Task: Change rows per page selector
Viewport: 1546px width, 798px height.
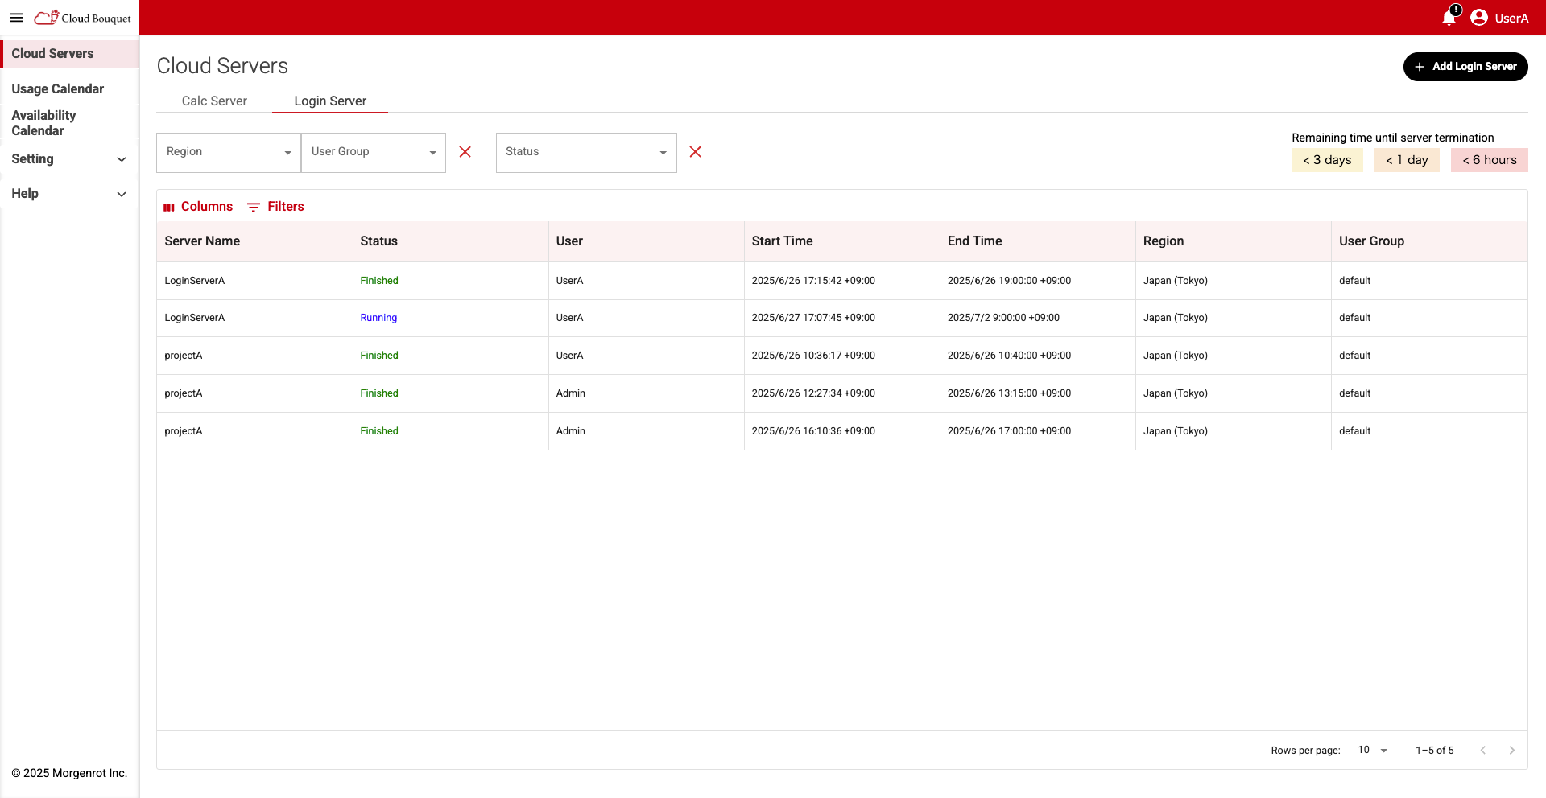Action: [1373, 750]
